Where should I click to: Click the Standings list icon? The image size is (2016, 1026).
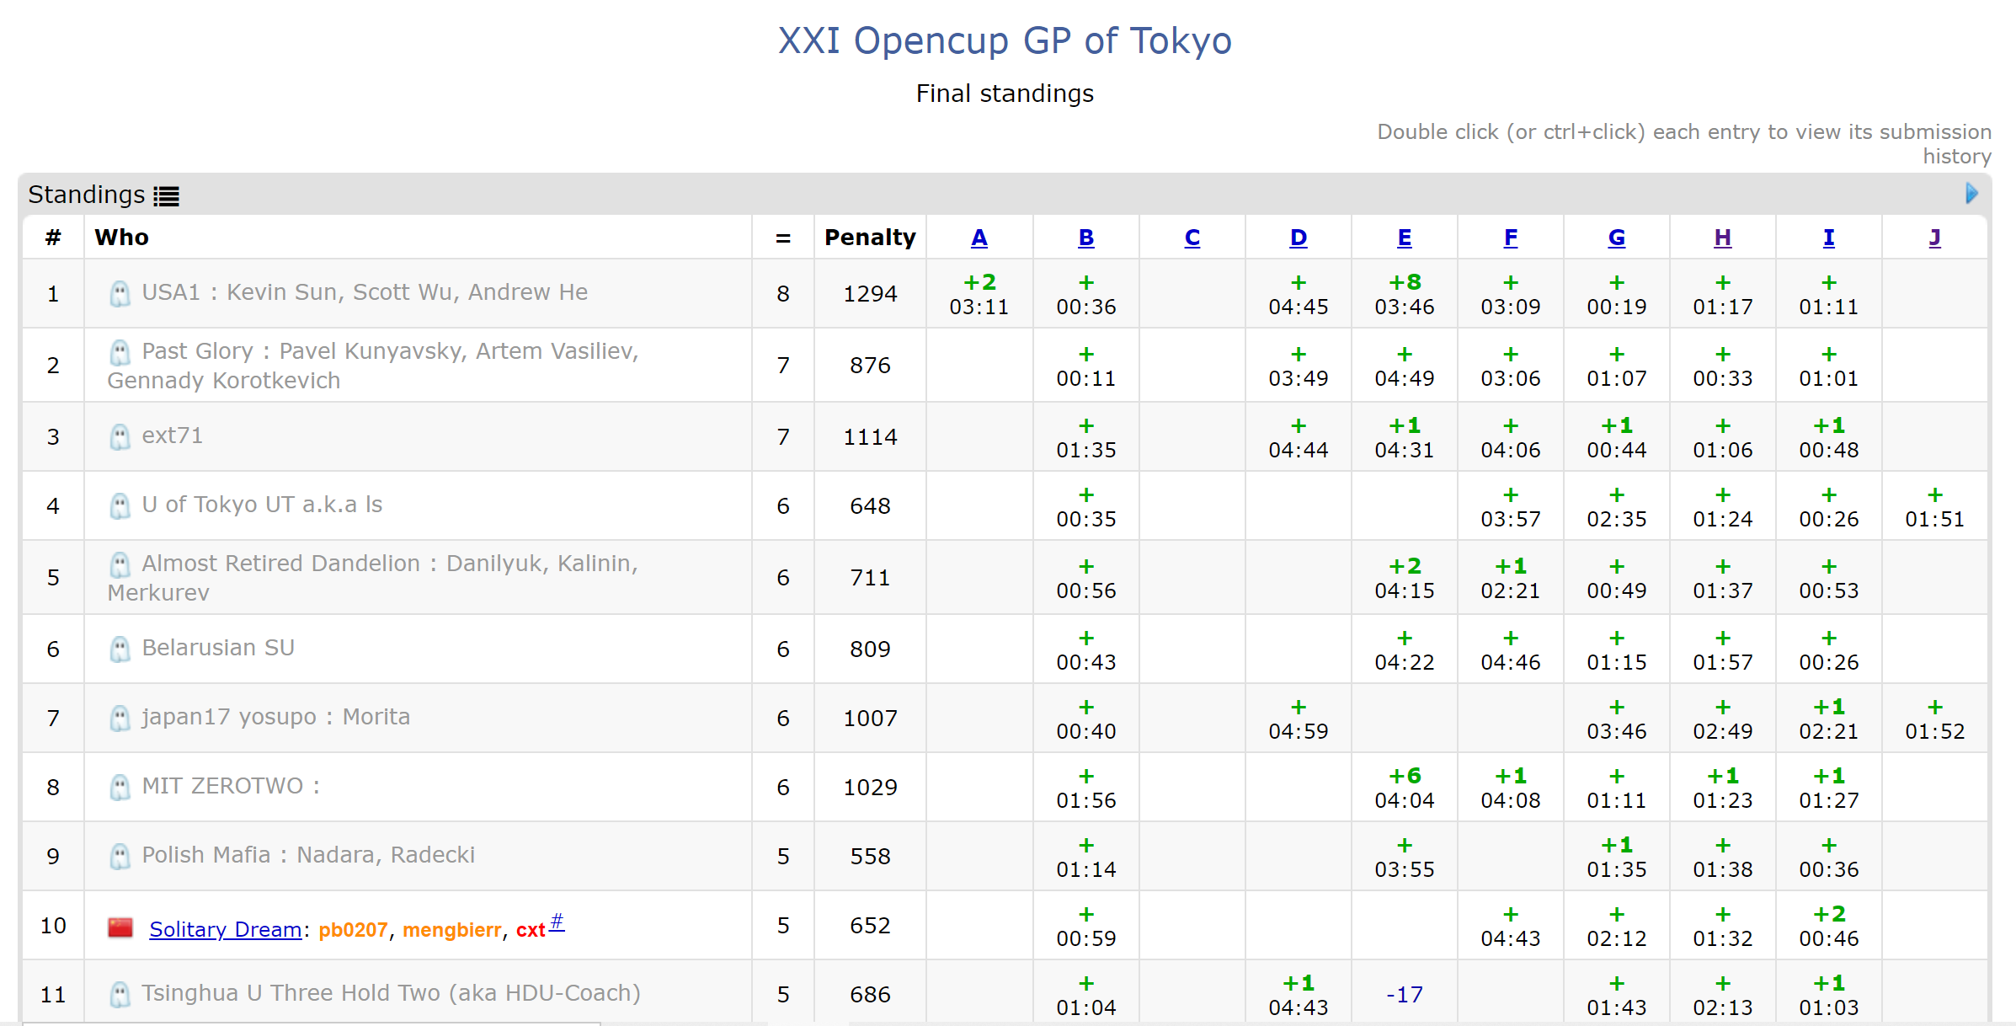pos(166,195)
